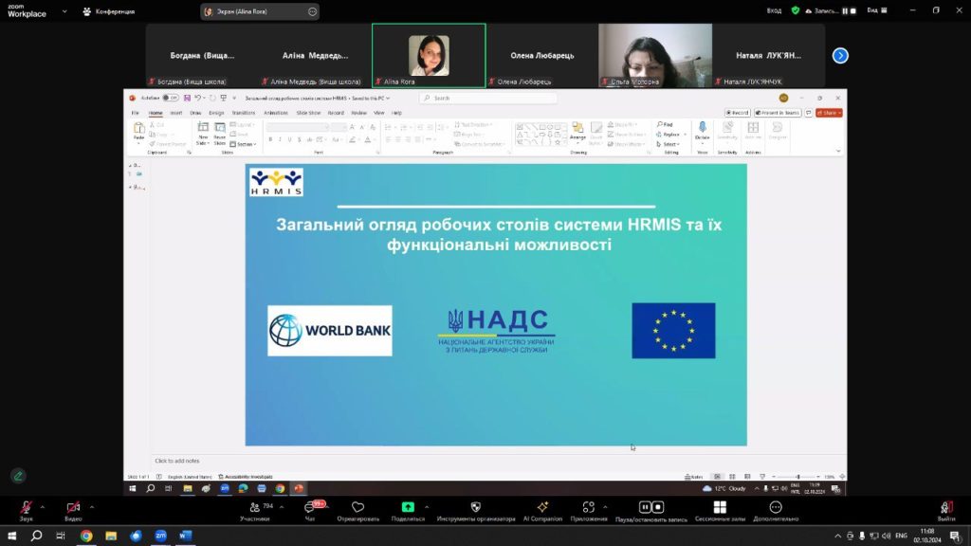The height and width of the screenshot is (546, 971).
Task: Open the Animations ribbon tab
Action: (276, 113)
